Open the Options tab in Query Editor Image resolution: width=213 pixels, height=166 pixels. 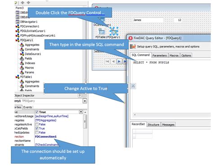[186, 56]
